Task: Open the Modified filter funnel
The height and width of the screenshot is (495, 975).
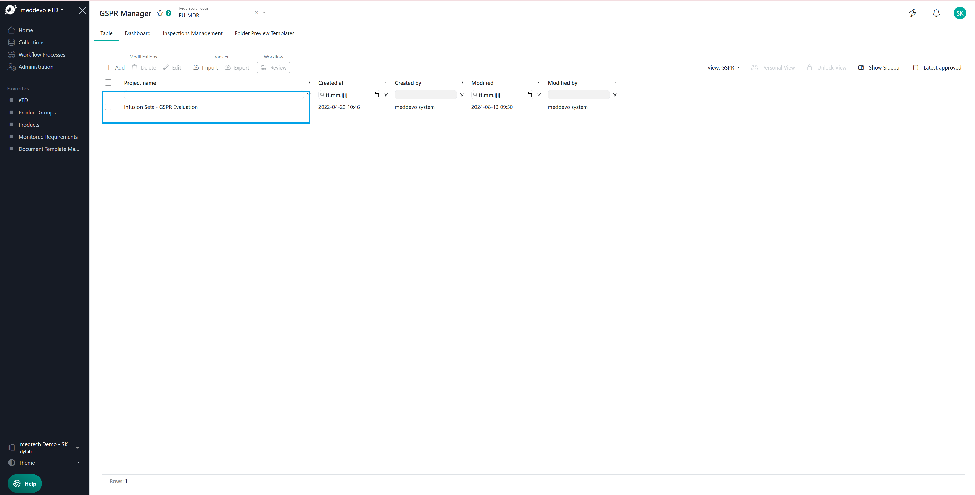Action: click(538, 95)
